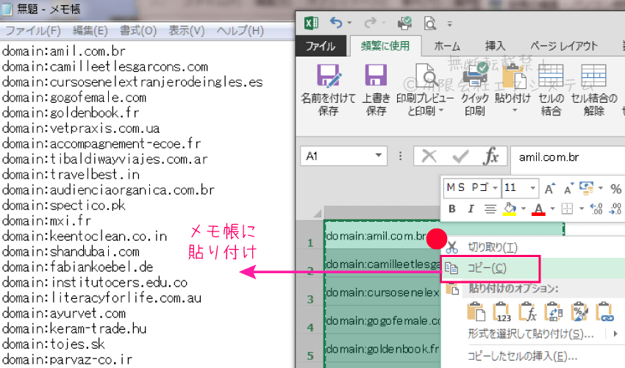The image size is (625, 368).
Task: Choose the Paste Values (123) option
Action: pos(501,312)
